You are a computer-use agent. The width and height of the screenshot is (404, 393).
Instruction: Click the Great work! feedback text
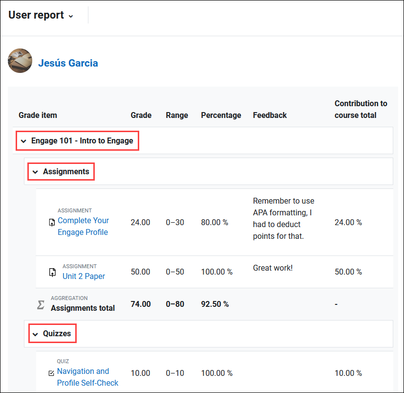click(272, 268)
